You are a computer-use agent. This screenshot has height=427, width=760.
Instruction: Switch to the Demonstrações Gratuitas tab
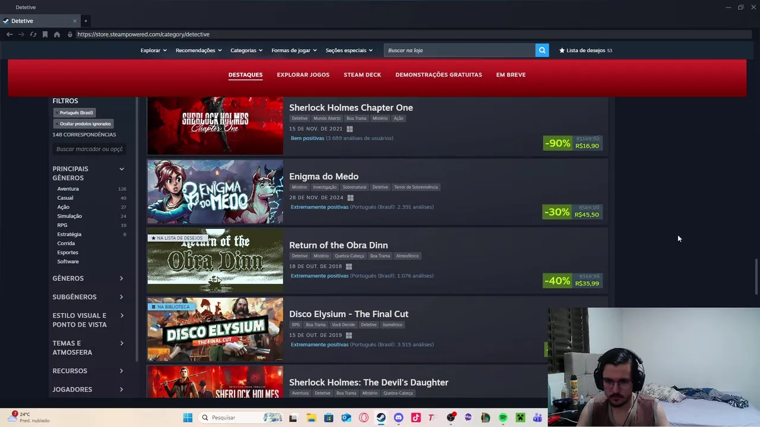(439, 75)
